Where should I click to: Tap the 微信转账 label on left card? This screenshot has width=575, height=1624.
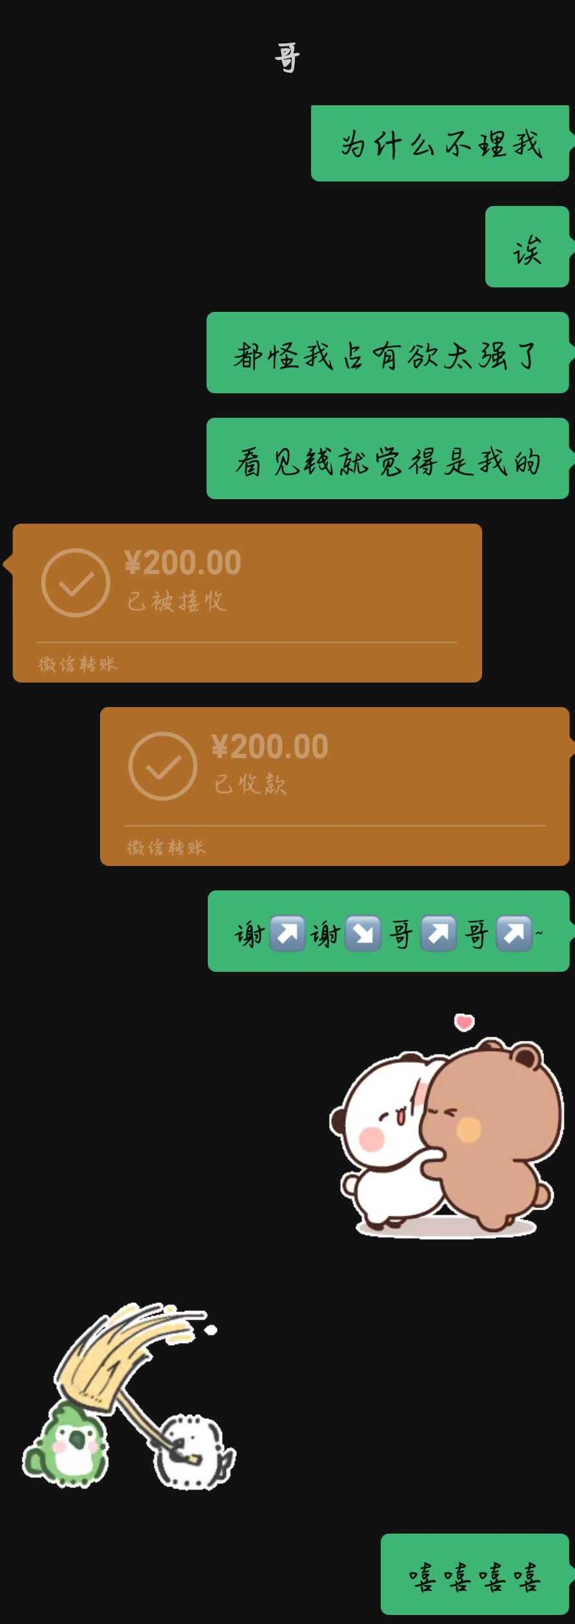78,664
